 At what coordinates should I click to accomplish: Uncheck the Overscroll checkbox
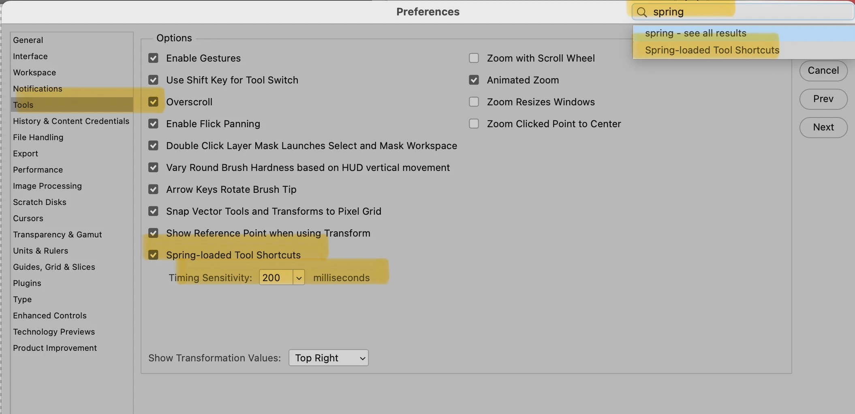(153, 102)
